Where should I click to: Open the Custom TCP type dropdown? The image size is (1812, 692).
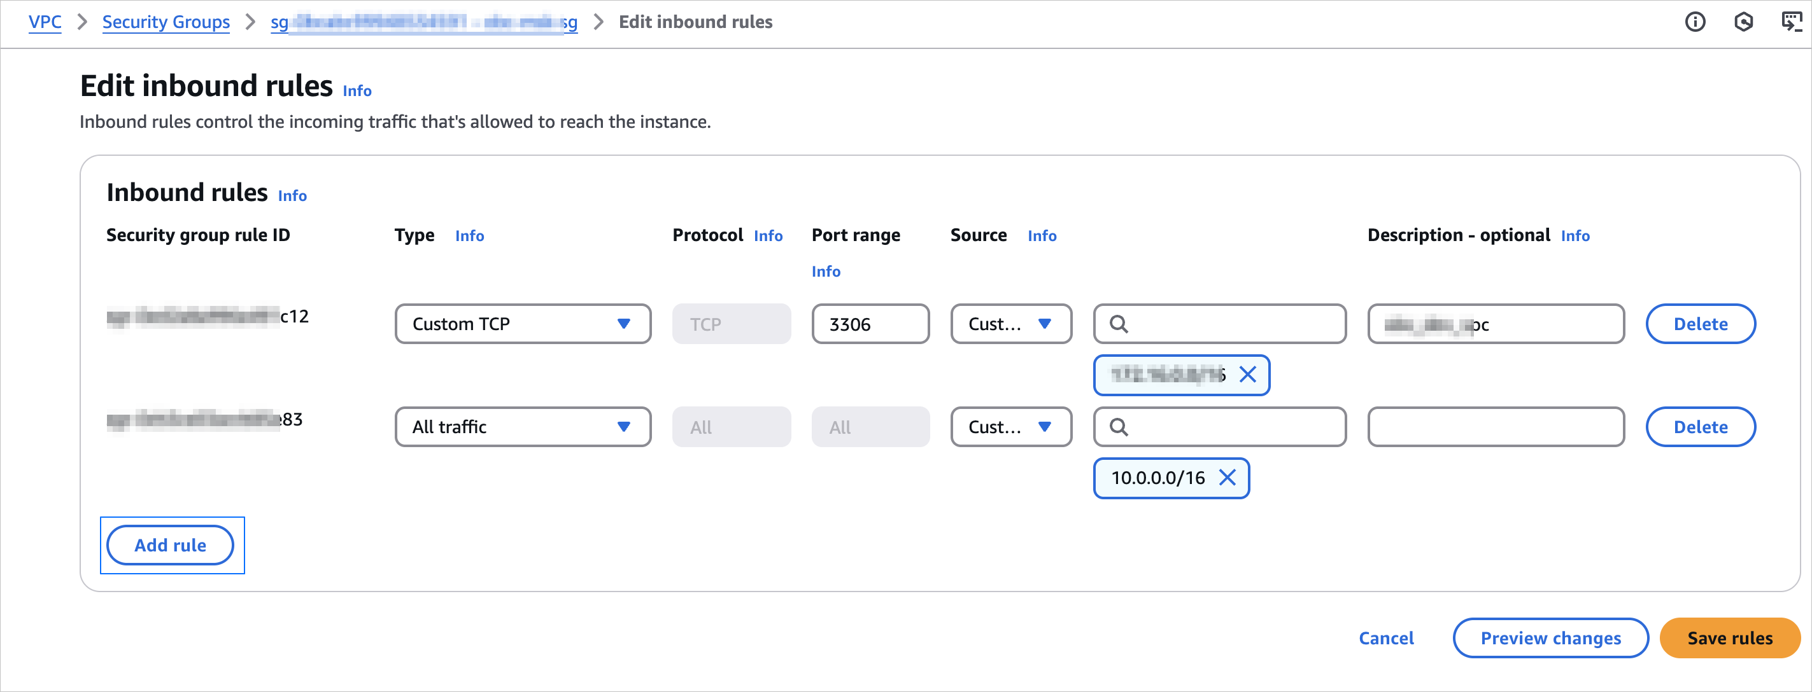click(x=522, y=324)
